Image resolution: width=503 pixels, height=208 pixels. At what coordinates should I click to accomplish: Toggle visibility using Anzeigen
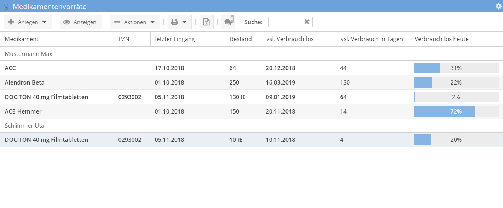tap(81, 22)
